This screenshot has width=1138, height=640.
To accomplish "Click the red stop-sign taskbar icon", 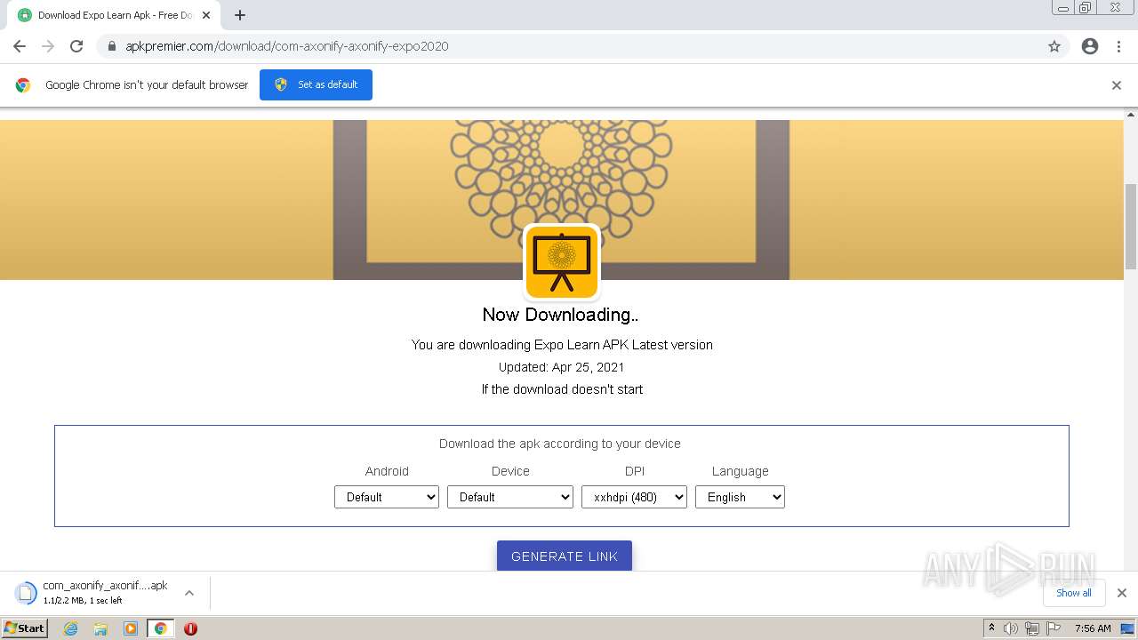I will (x=190, y=628).
